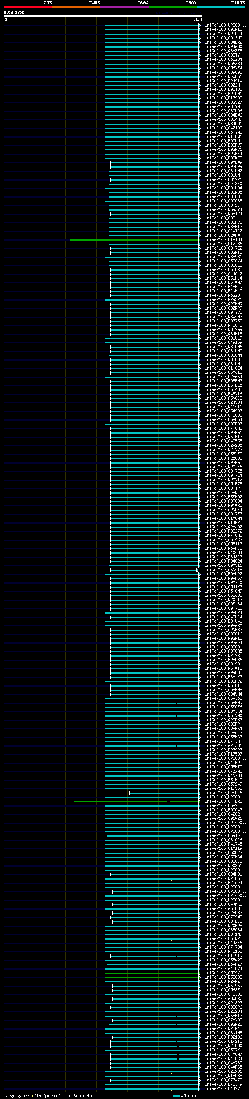Open hit UniRef100_O42333
Screen dimensions: 249x1099
coord(223,994)
